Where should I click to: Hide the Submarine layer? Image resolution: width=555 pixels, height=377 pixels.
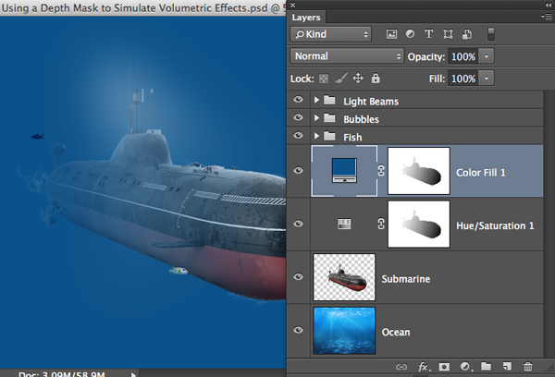coord(298,277)
